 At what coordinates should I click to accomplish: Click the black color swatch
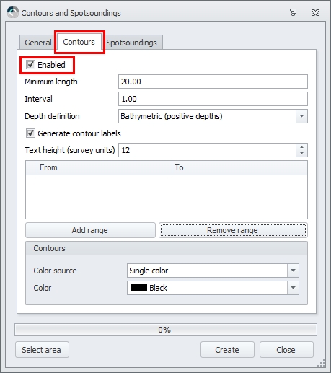click(139, 288)
